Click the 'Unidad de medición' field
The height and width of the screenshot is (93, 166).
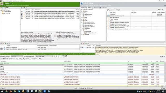click(x=17, y=56)
